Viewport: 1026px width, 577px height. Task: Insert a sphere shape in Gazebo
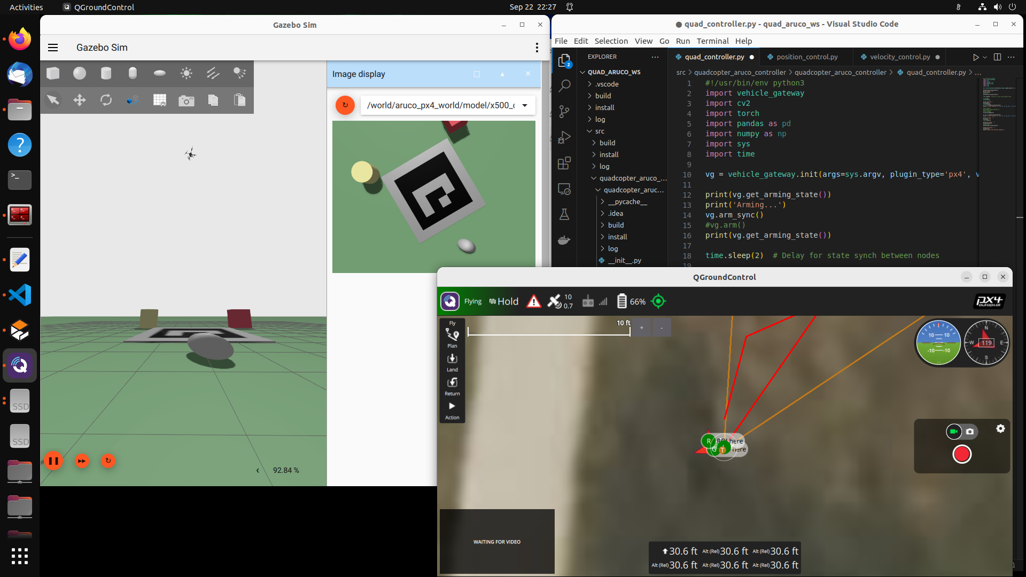coord(80,73)
